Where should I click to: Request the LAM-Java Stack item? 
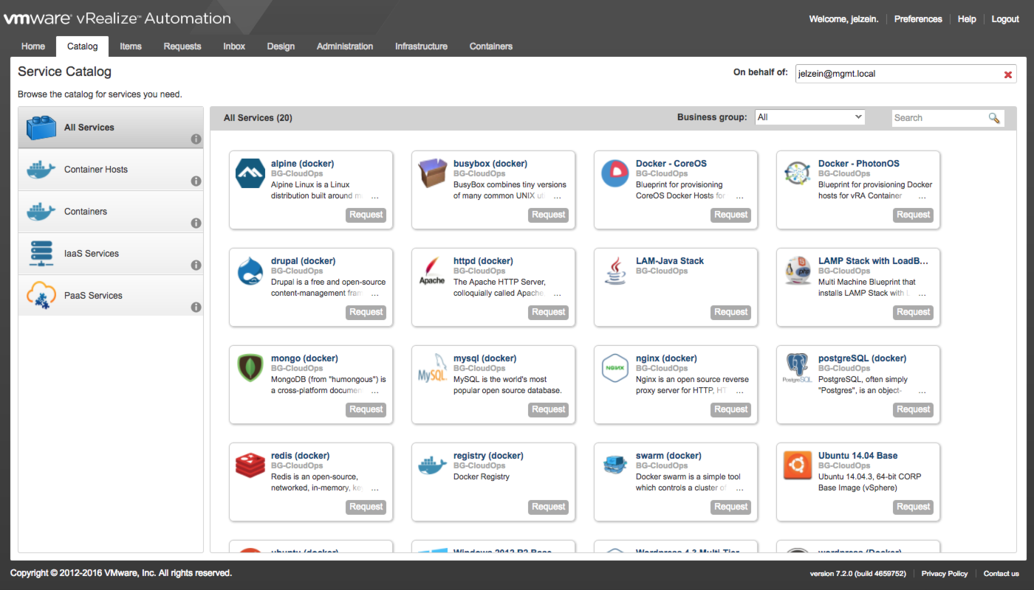731,312
